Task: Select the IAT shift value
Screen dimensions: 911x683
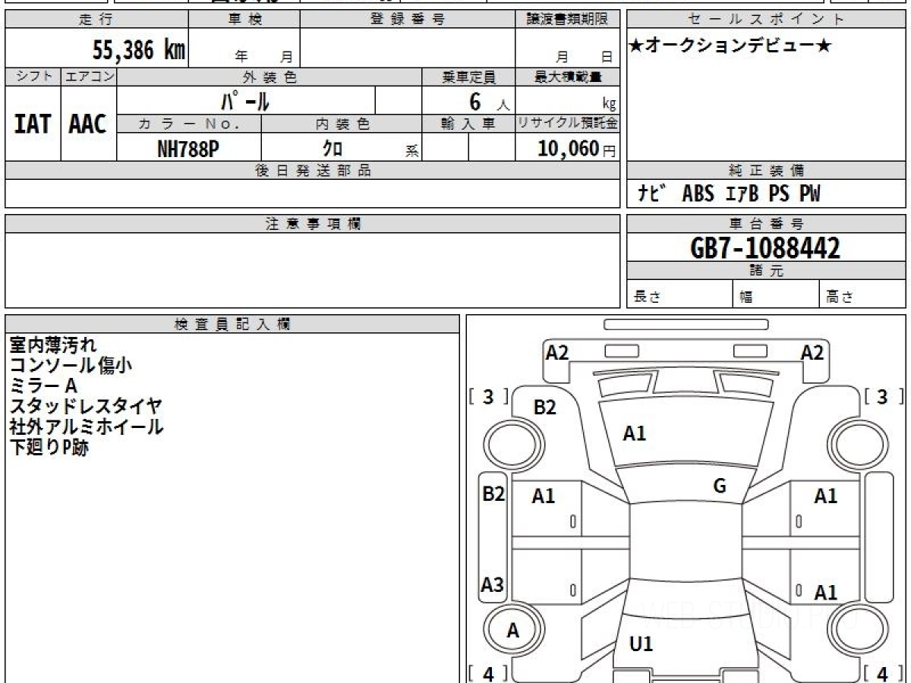Action: 33,124
